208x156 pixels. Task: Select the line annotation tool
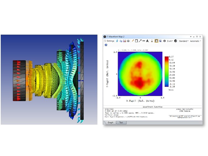point(144,41)
